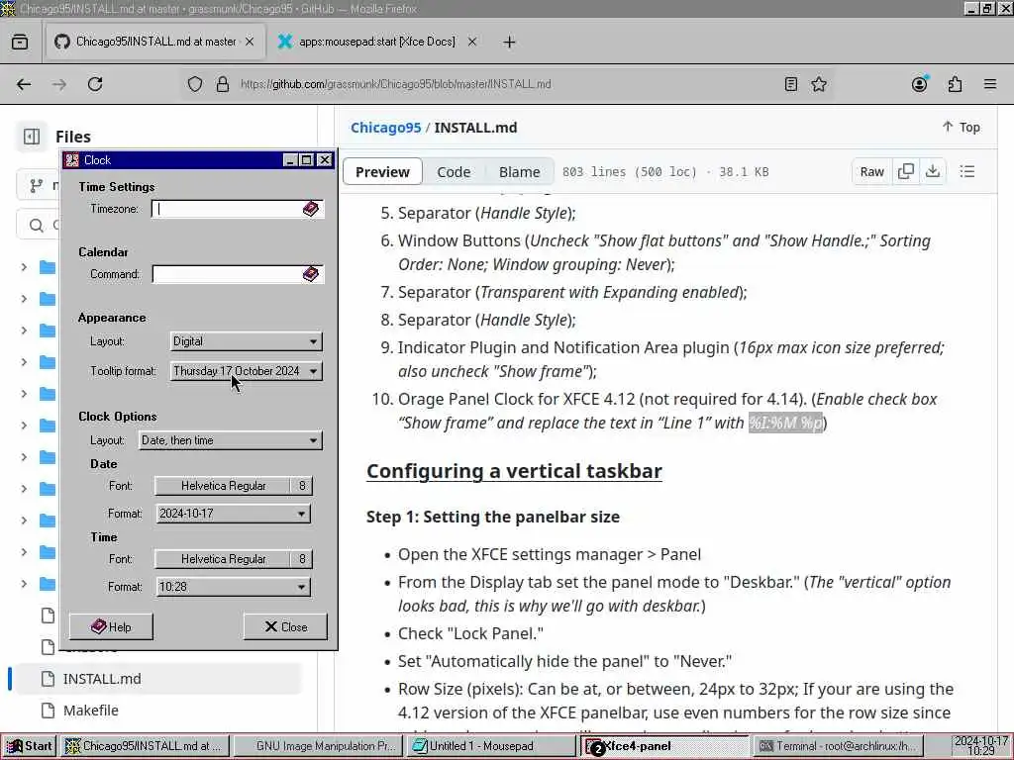Choose Date font Helvetica Regular button
Screen dimensions: 1014x760
pyautogui.click(x=234, y=486)
